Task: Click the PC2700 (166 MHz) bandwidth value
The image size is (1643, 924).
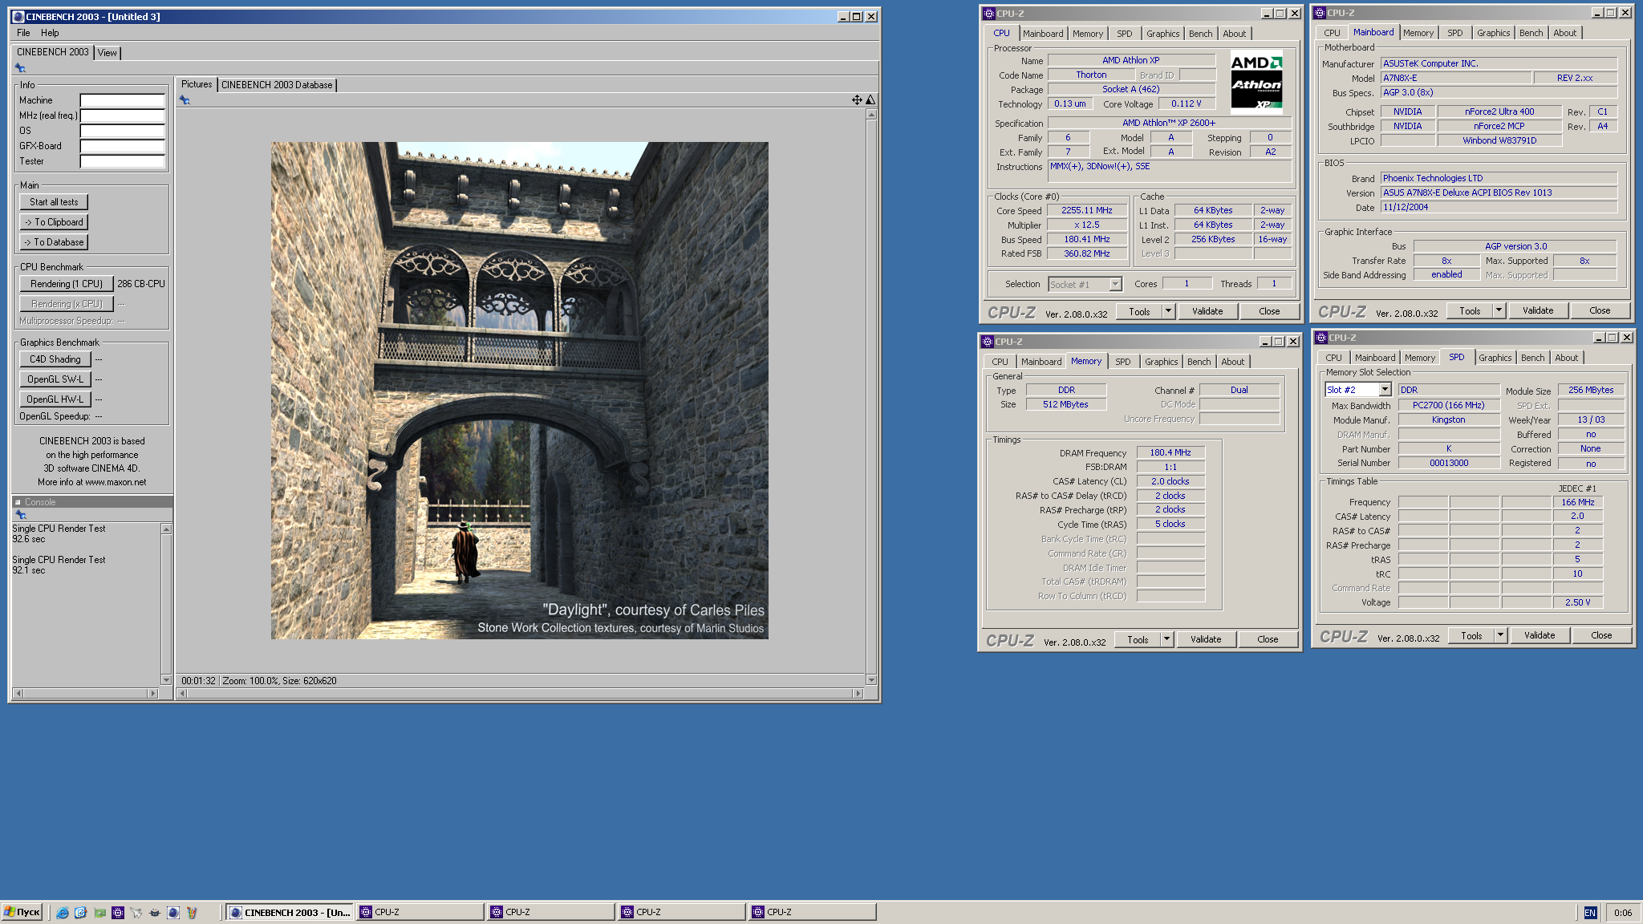Action: [x=1449, y=406]
